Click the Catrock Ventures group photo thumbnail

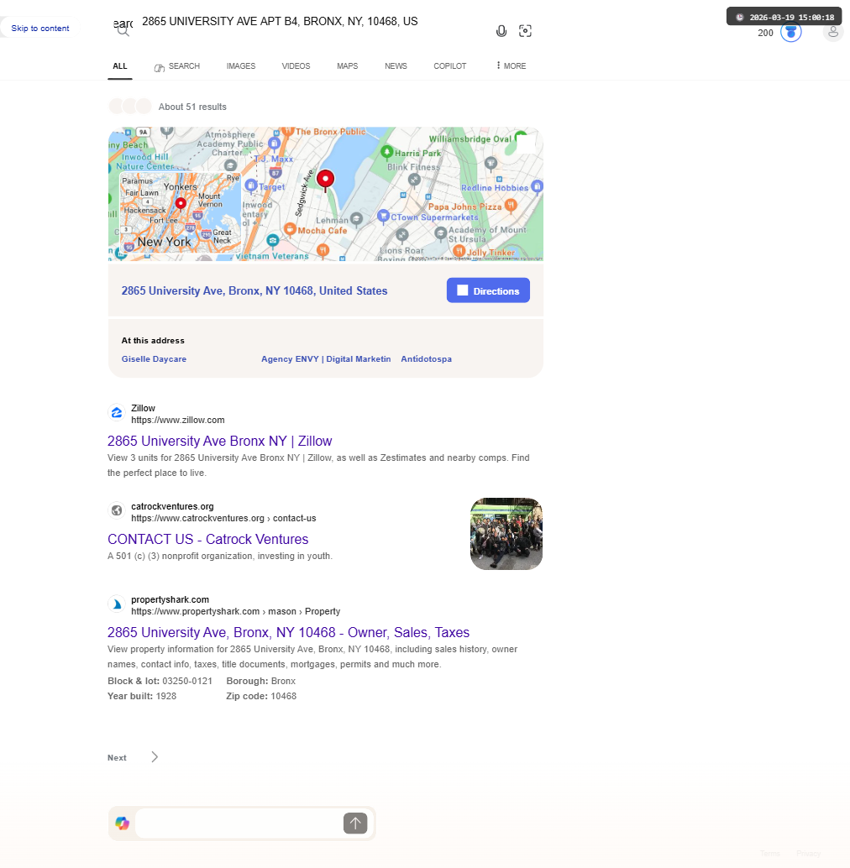click(506, 534)
